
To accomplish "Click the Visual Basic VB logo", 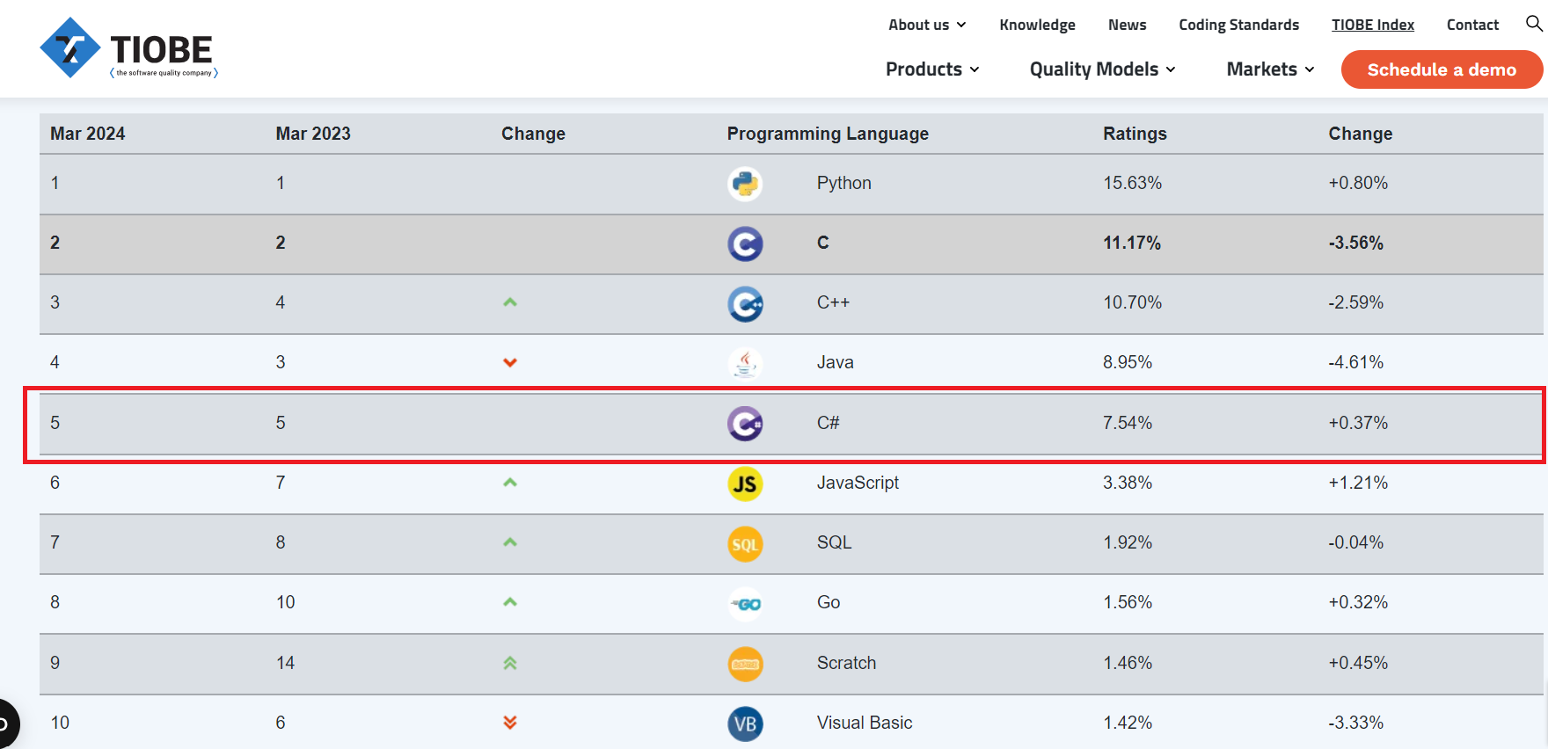I will 745,724.
